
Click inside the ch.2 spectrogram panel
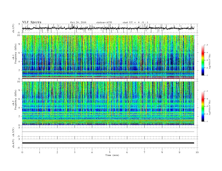click(108, 103)
